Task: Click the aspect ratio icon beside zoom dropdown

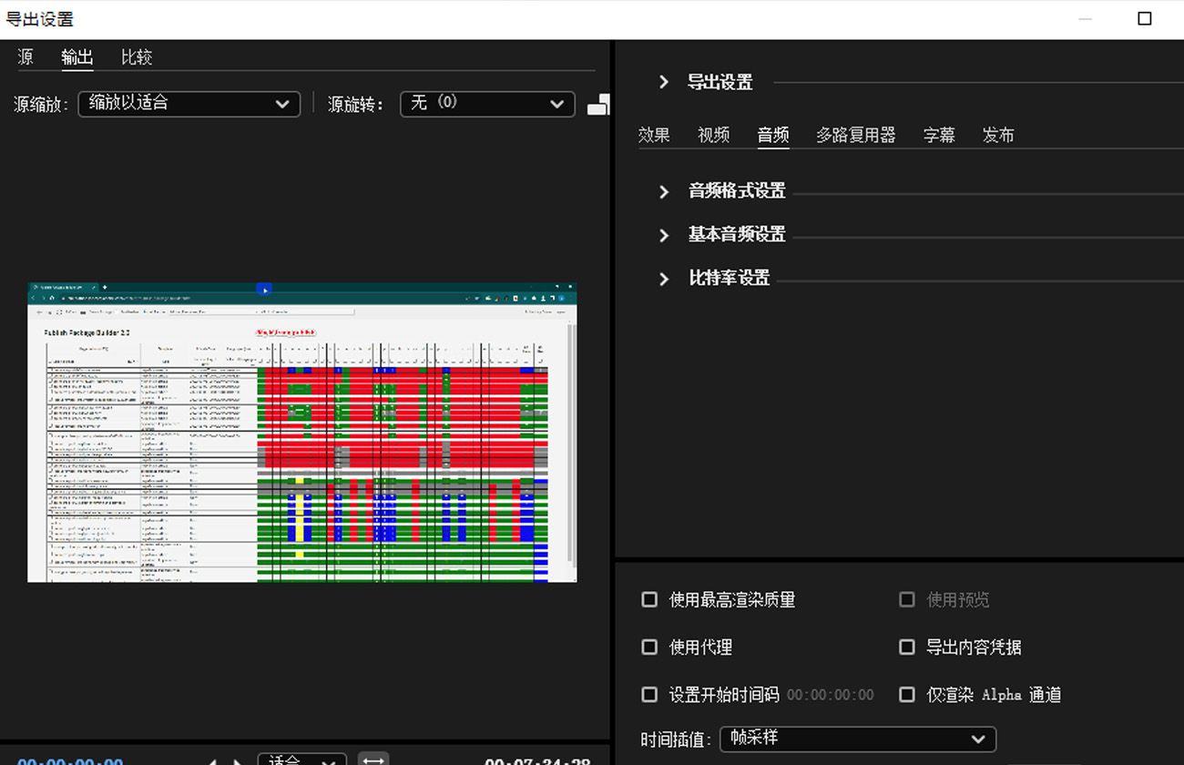Action: click(x=373, y=760)
